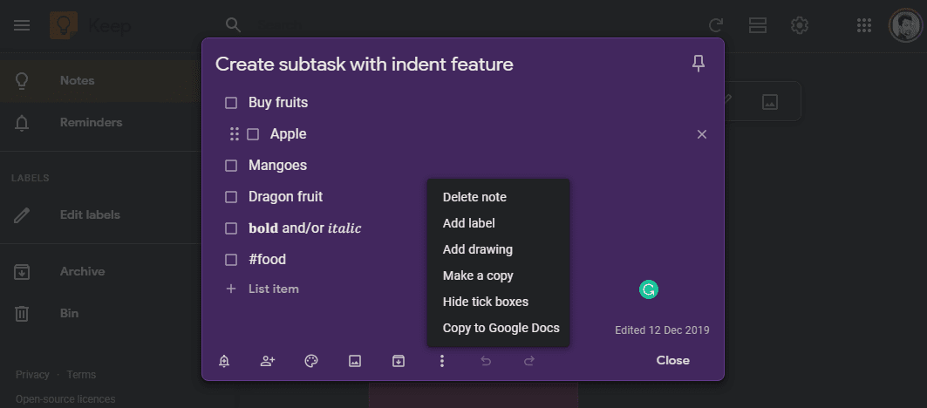Choose Copy to Google Docs
Viewport: 927px width, 408px height.
(x=498, y=328)
